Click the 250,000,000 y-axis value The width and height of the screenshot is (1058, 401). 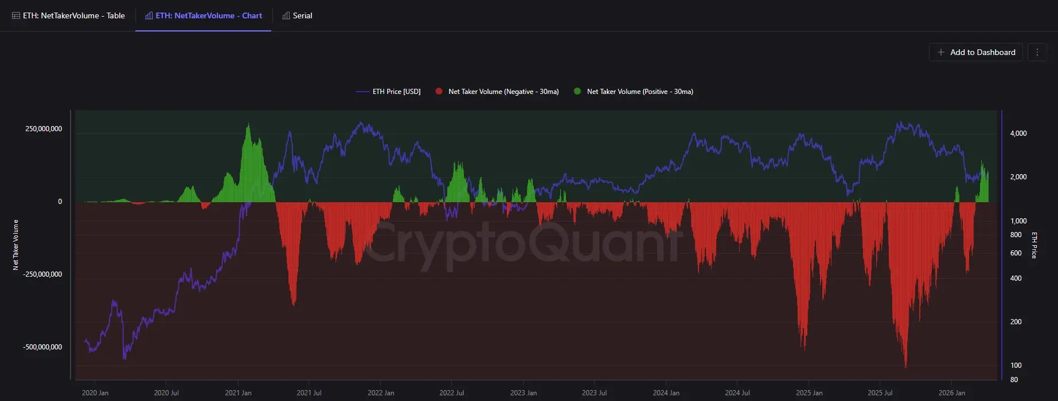pos(44,129)
